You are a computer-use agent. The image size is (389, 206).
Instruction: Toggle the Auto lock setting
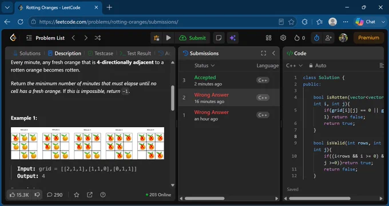pyautogui.click(x=317, y=66)
